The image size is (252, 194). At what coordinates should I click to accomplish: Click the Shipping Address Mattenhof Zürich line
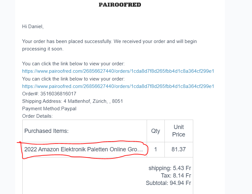tap(72, 101)
